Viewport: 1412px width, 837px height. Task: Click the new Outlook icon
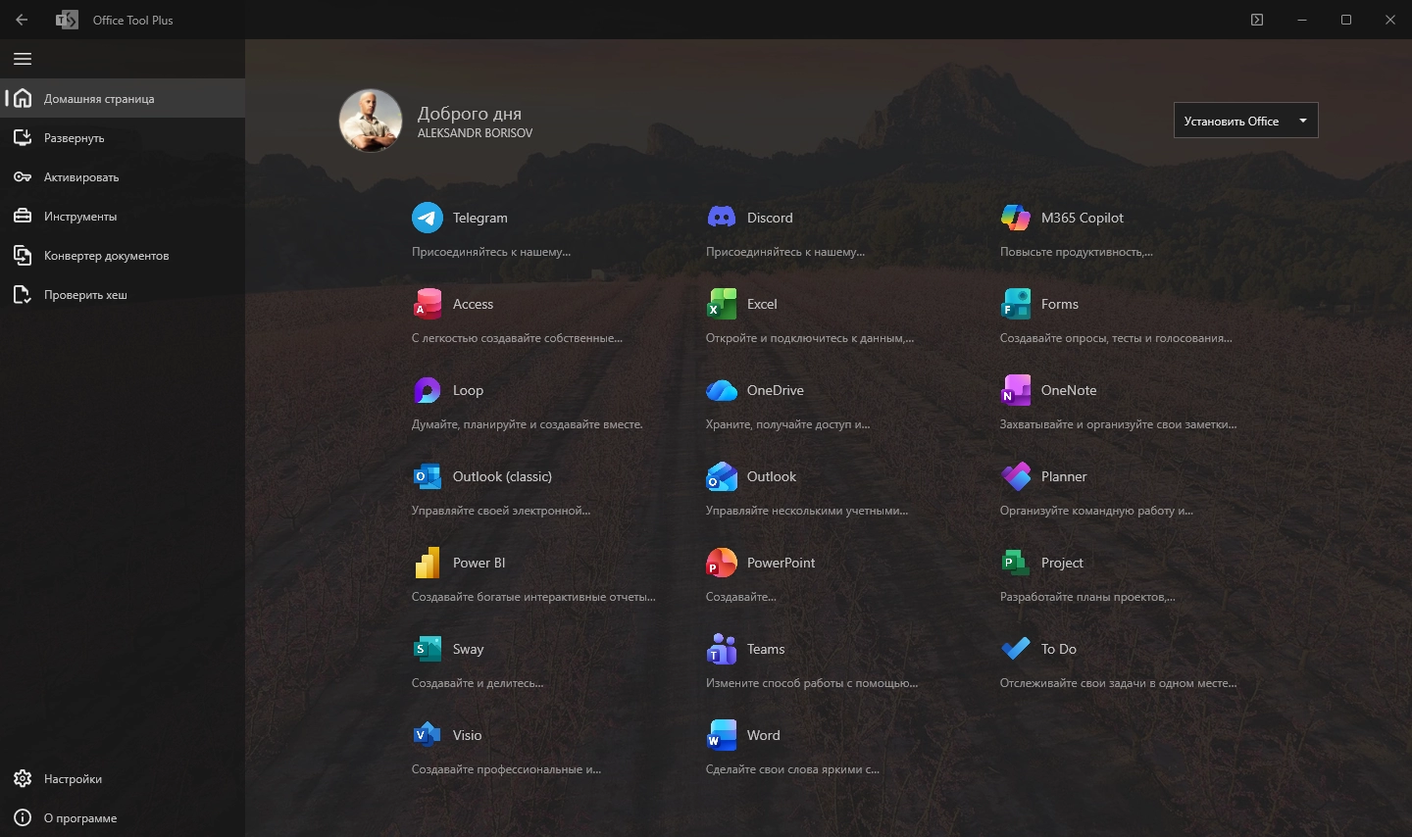click(x=722, y=476)
